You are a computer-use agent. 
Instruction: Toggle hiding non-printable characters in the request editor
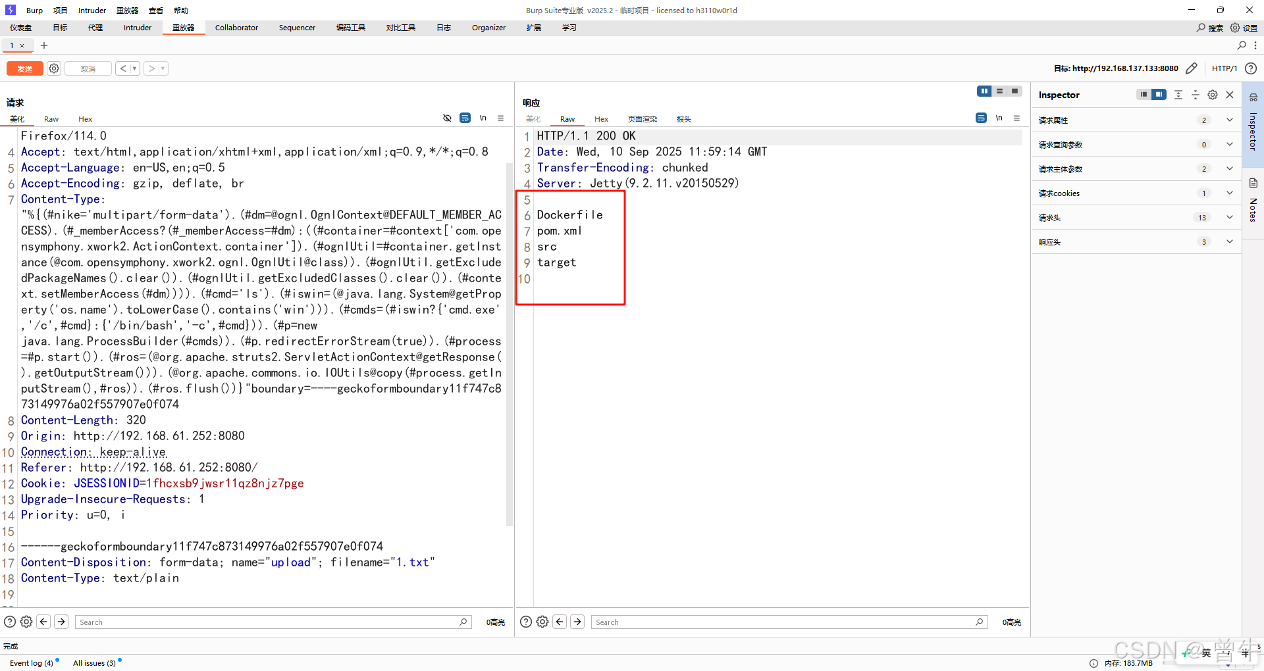(447, 118)
